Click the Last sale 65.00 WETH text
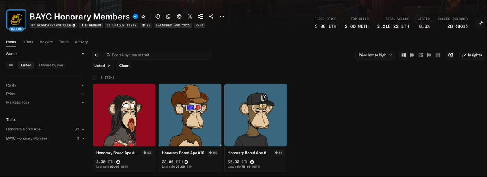Screen dimensions: 487x177 112,166
